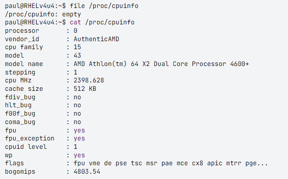
Task: Click the 'f00f_bug' label
Action: click(19, 113)
